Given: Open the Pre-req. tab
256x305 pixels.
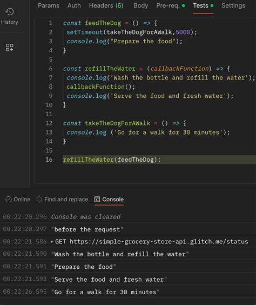Looking at the screenshot, I should tap(170, 6).
